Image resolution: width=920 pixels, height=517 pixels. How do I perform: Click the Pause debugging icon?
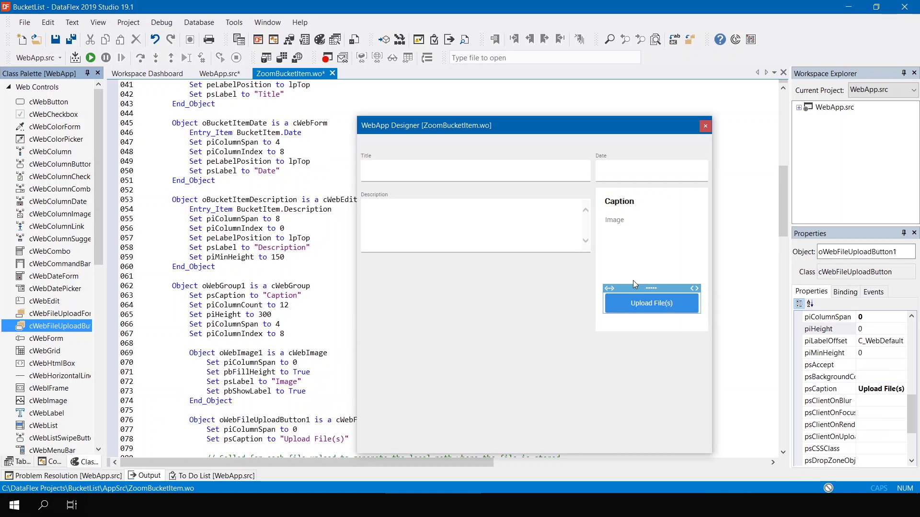click(106, 57)
